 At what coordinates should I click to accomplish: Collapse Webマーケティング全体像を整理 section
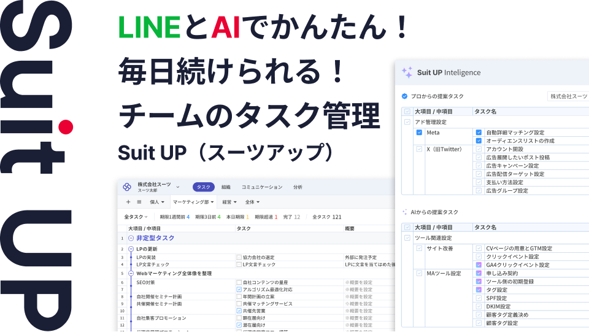coord(131,274)
